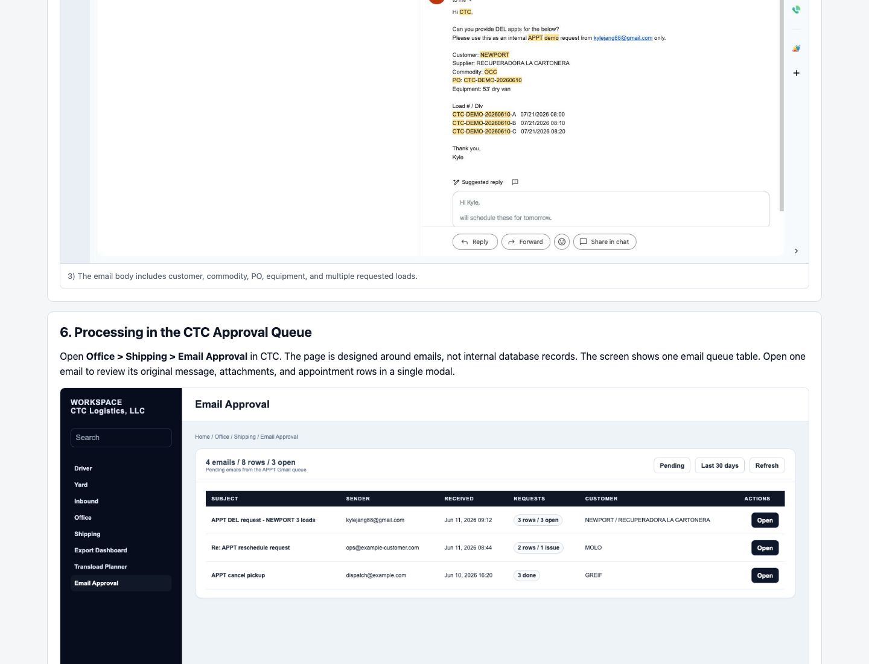Open the colorful add-on icon in side panel
The image size is (869, 664).
(x=796, y=48)
